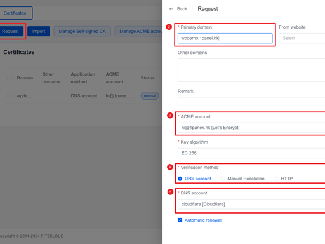Click the Import button

39,31
